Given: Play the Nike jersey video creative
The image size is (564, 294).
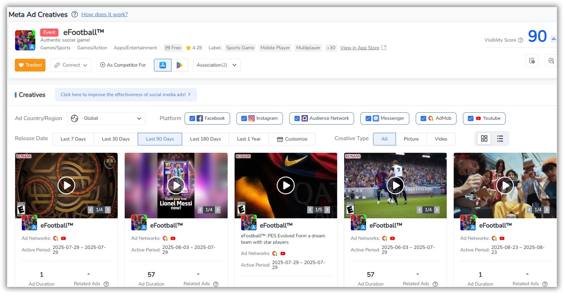Looking at the screenshot, I should [286, 186].
